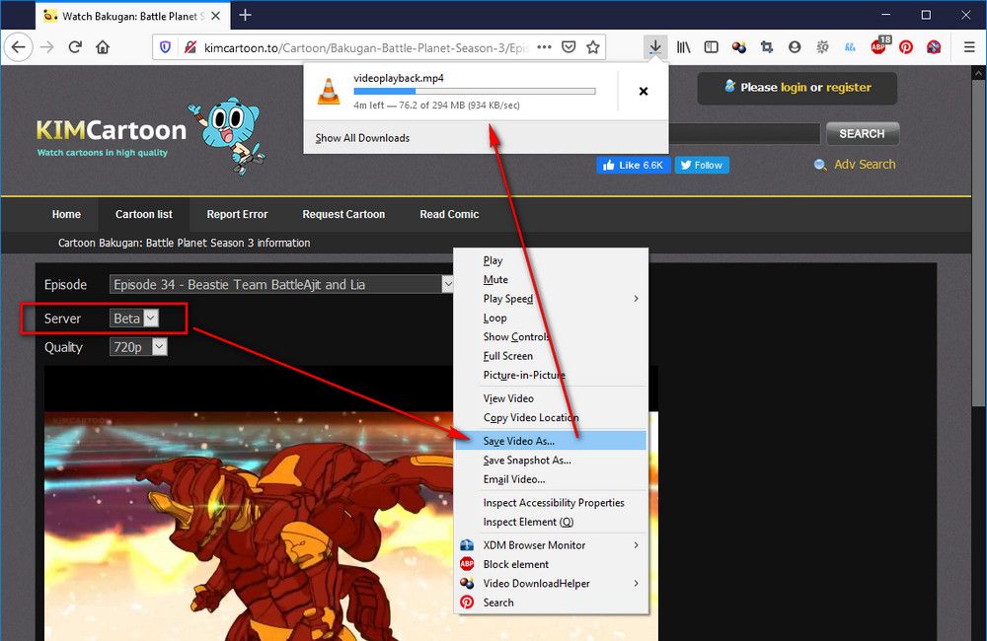Save page to Pocket icon
This screenshot has width=987, height=641.
pos(569,47)
